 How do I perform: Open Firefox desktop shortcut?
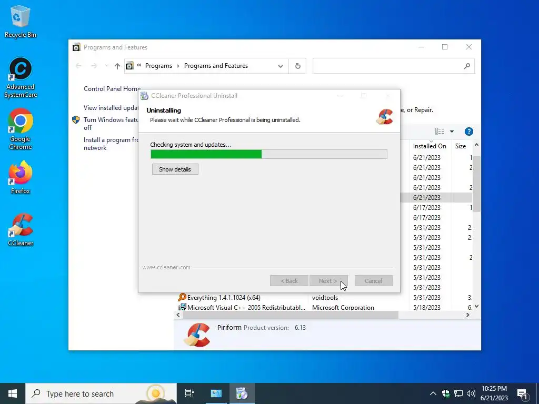[x=21, y=178]
